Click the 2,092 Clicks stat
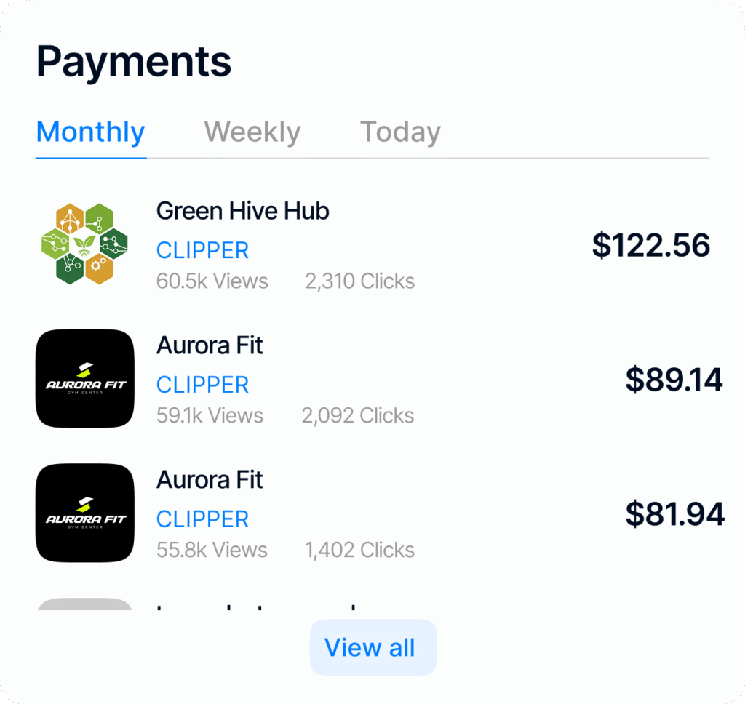745x704 pixels. point(357,416)
